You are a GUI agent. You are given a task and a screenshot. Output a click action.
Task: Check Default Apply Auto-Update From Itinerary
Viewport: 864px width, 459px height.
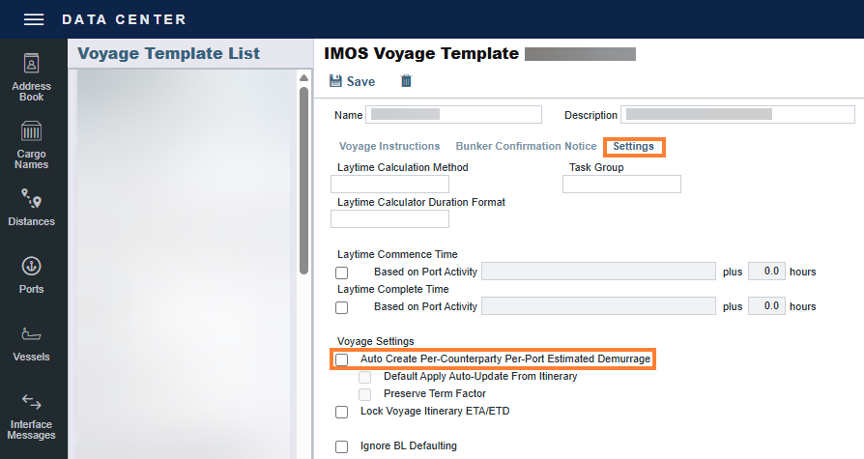pyautogui.click(x=364, y=378)
